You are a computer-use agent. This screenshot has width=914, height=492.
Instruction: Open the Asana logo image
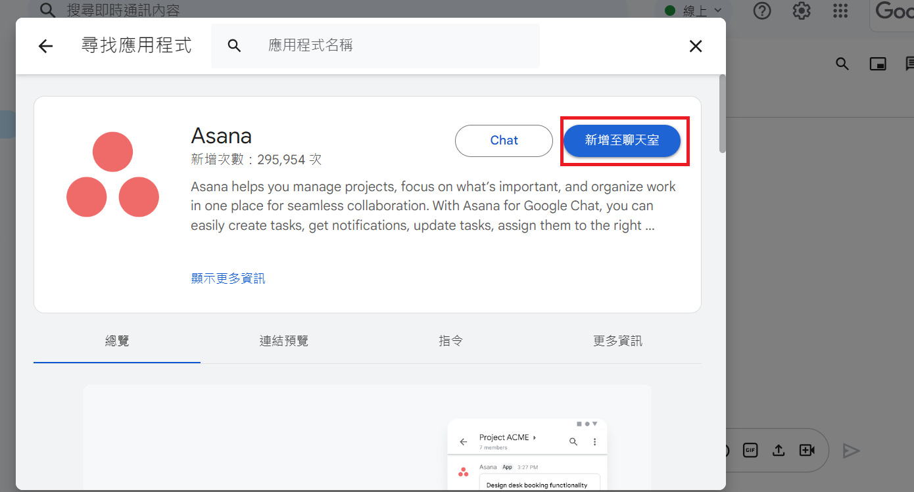112,174
